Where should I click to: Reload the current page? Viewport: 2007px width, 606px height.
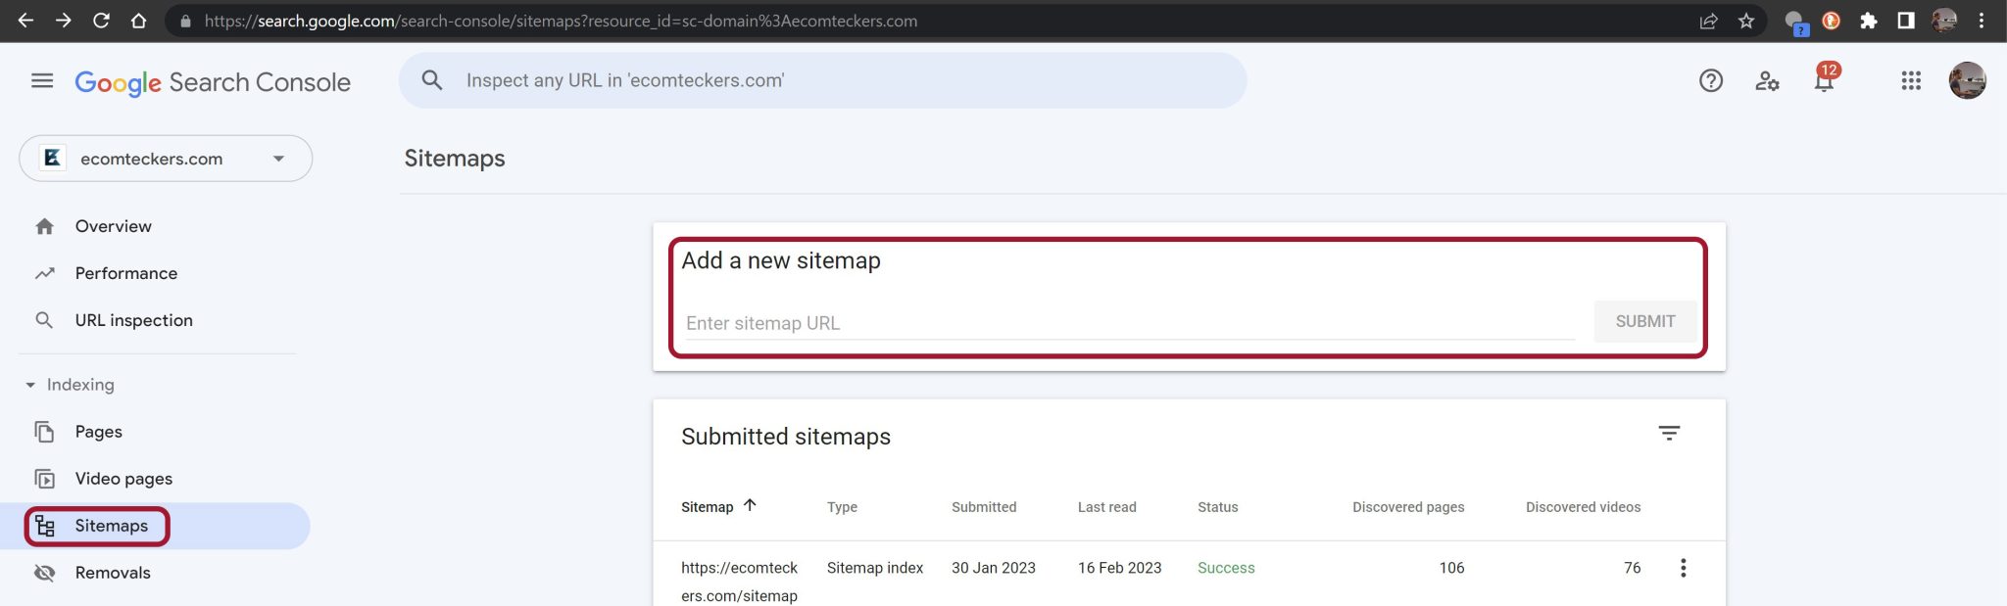tap(101, 21)
